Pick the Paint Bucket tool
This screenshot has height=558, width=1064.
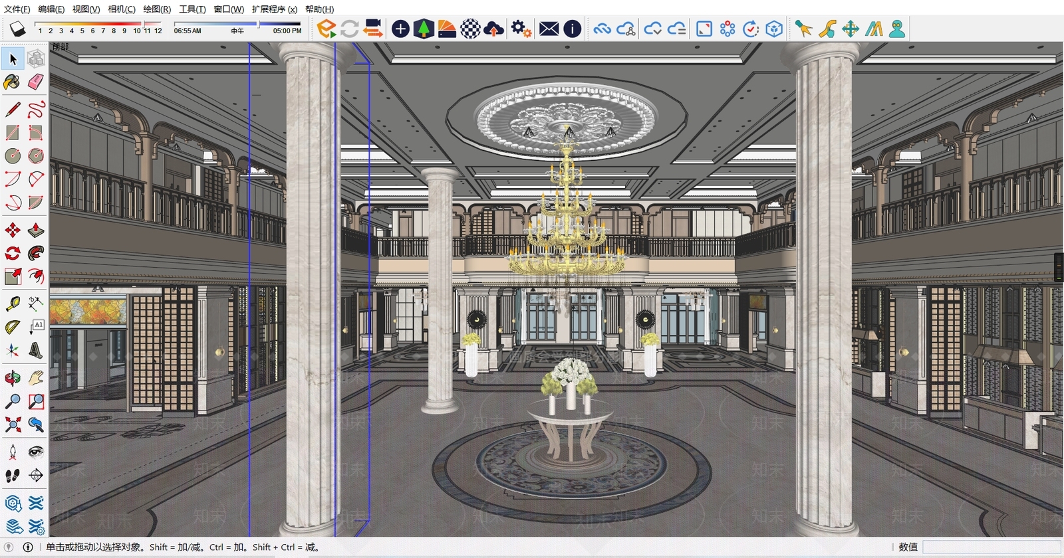[13, 82]
